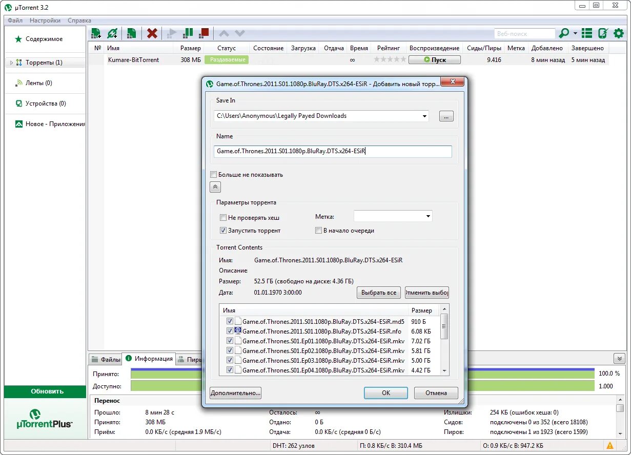Open Preferences via the gear icon
The height and width of the screenshot is (455, 631).
(x=619, y=33)
